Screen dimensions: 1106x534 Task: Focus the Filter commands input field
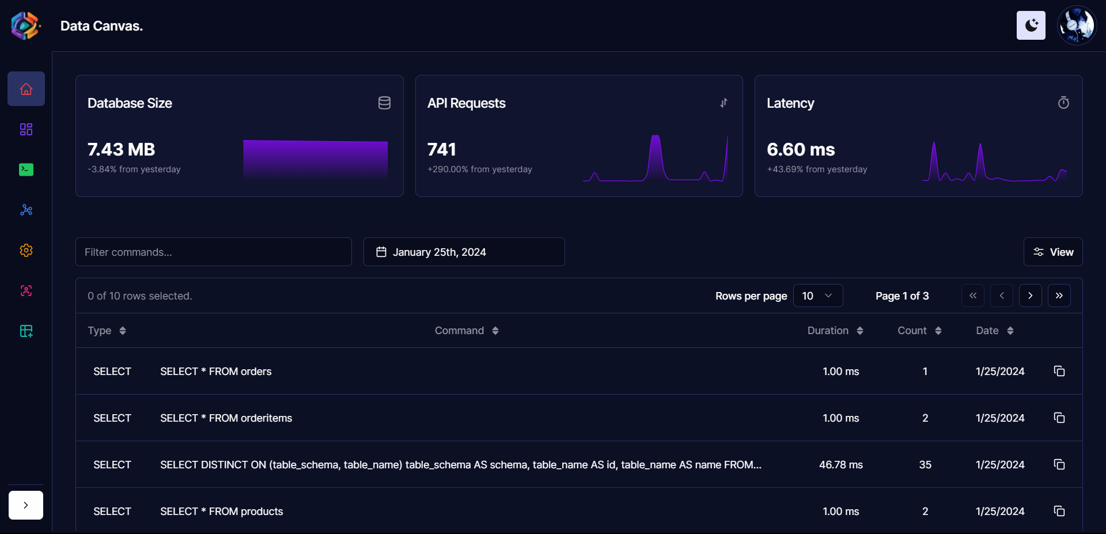tap(214, 252)
